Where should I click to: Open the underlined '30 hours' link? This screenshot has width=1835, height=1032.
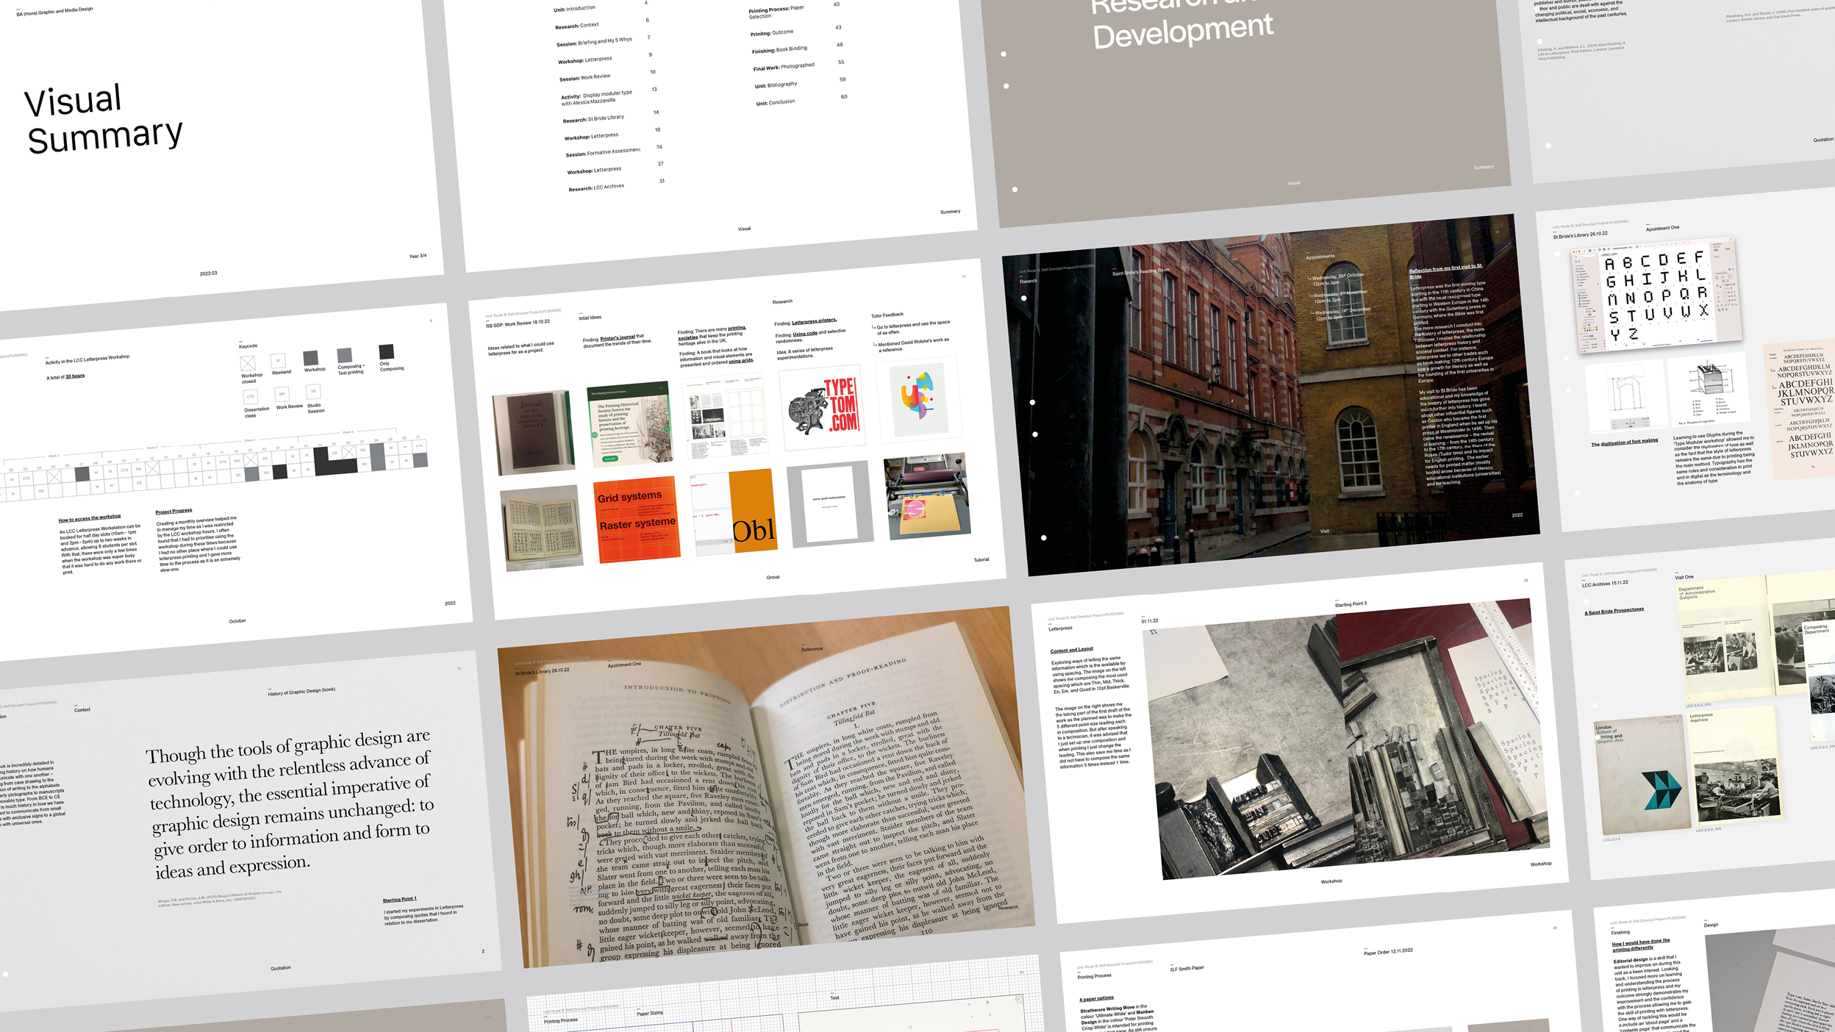(x=75, y=376)
